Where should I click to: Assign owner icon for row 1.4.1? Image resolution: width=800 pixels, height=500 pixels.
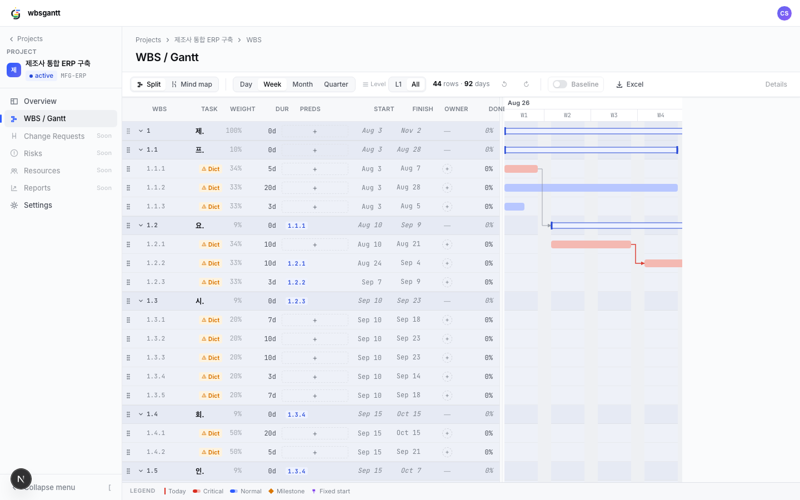point(447,433)
